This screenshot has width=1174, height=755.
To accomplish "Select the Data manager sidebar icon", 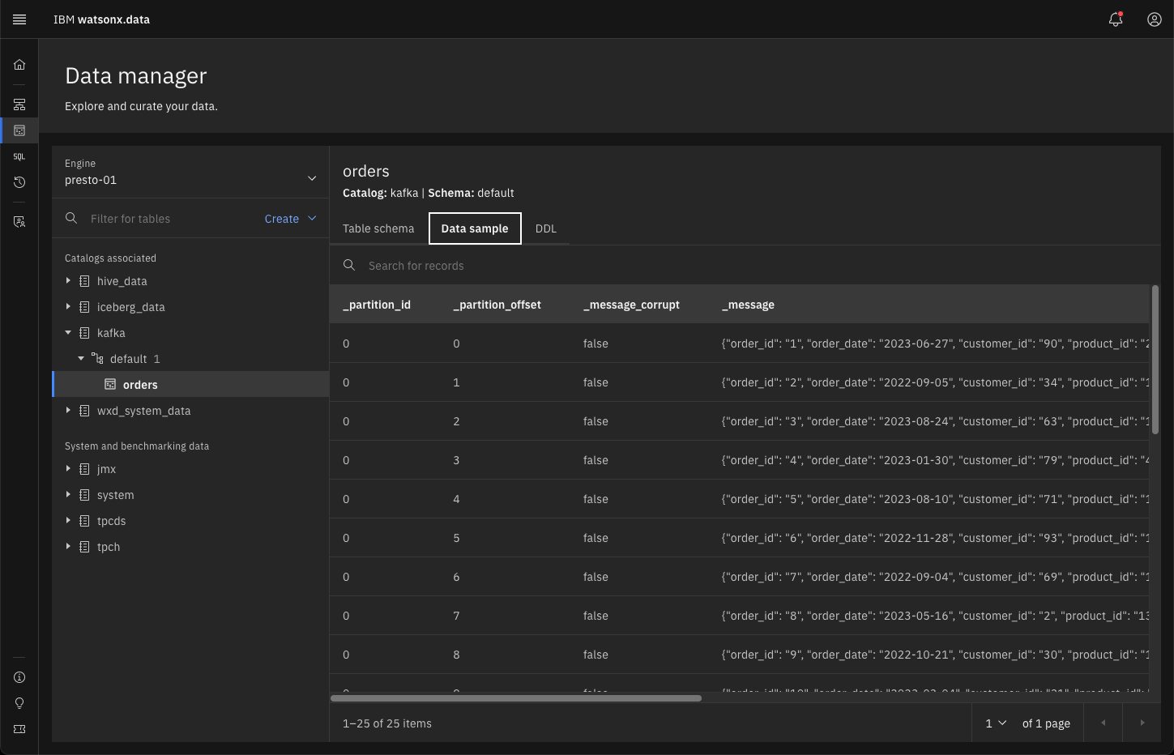I will (19, 130).
